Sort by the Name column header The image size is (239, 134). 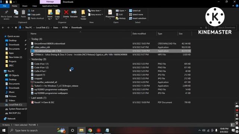pyautogui.click(x=34, y=33)
